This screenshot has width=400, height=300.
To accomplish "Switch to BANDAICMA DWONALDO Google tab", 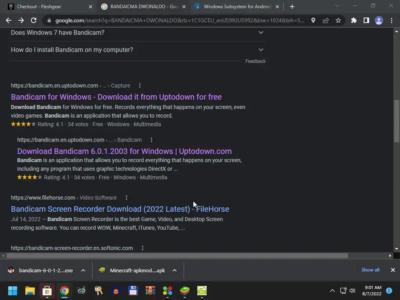I will tap(143, 7).
